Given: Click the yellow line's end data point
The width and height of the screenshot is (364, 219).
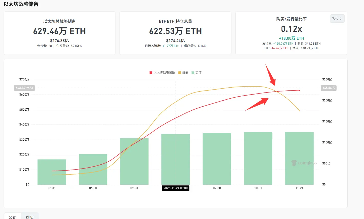Looking at the screenshot, I should click(x=299, y=111).
